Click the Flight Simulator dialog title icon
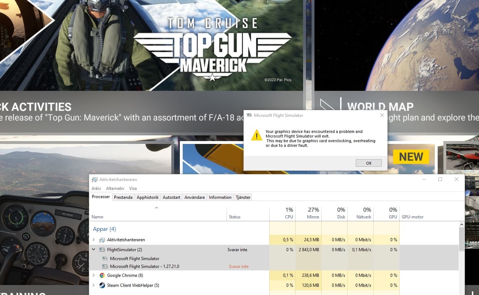This screenshot has height=295, width=479. (249, 115)
